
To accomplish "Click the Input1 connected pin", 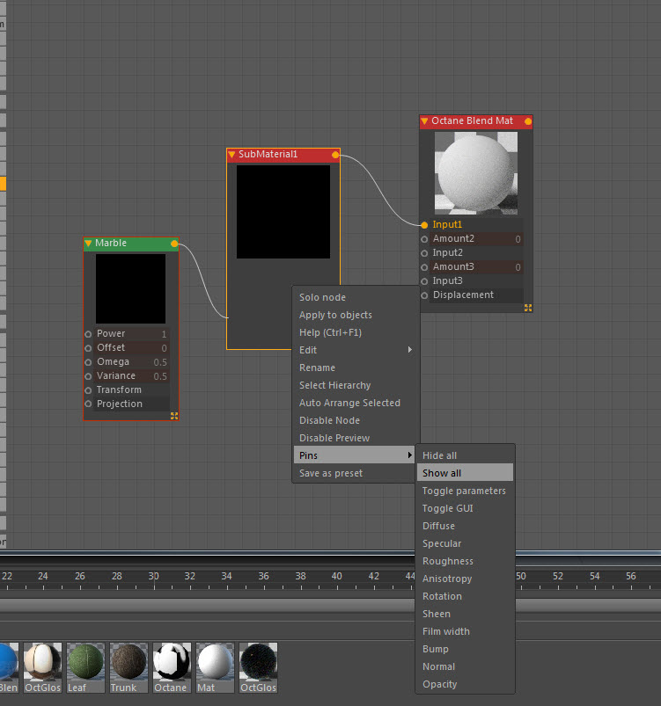I will 424,225.
